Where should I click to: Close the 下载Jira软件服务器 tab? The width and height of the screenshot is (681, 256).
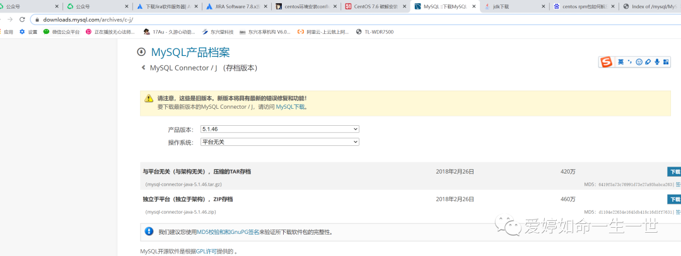coord(196,6)
